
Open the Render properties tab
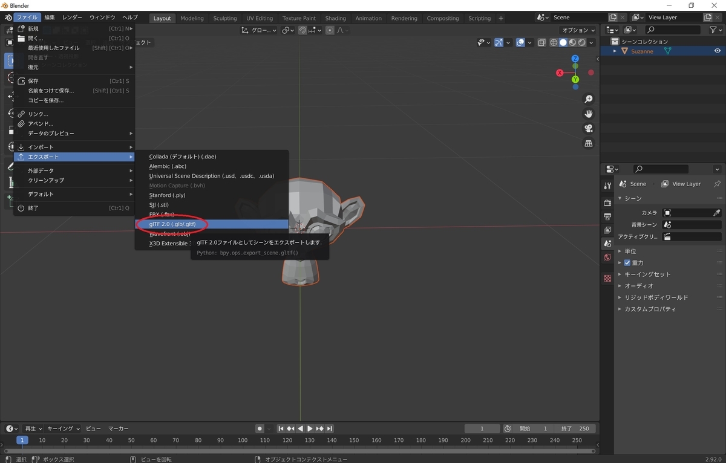pos(608,202)
